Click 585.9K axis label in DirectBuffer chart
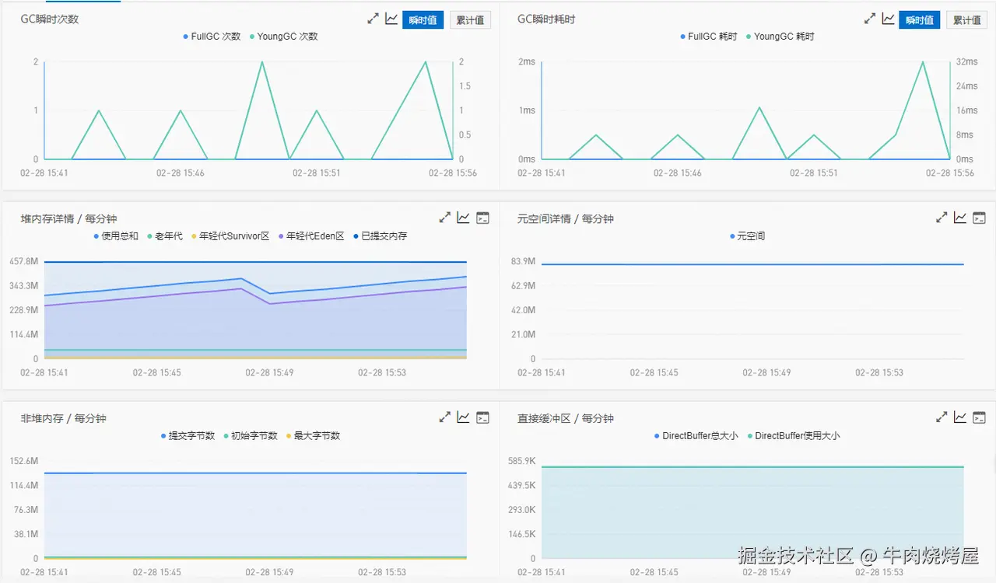 (521, 461)
